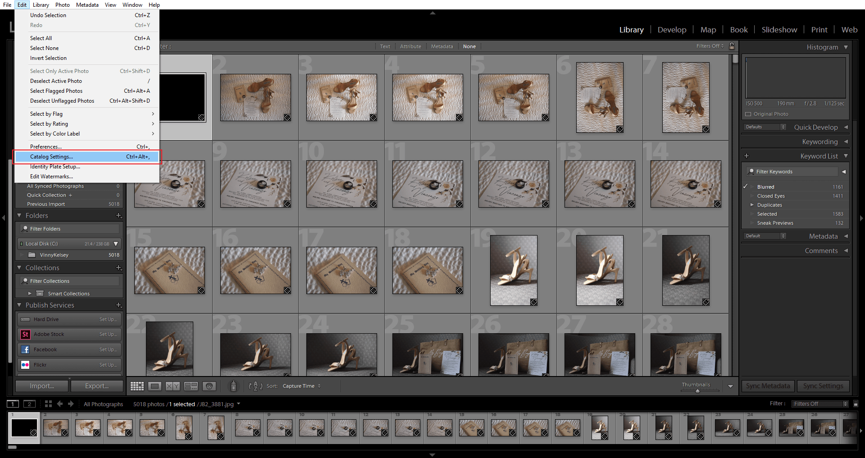Choose Catalog Settings from the Edit menu
The height and width of the screenshot is (458, 865).
(51, 157)
